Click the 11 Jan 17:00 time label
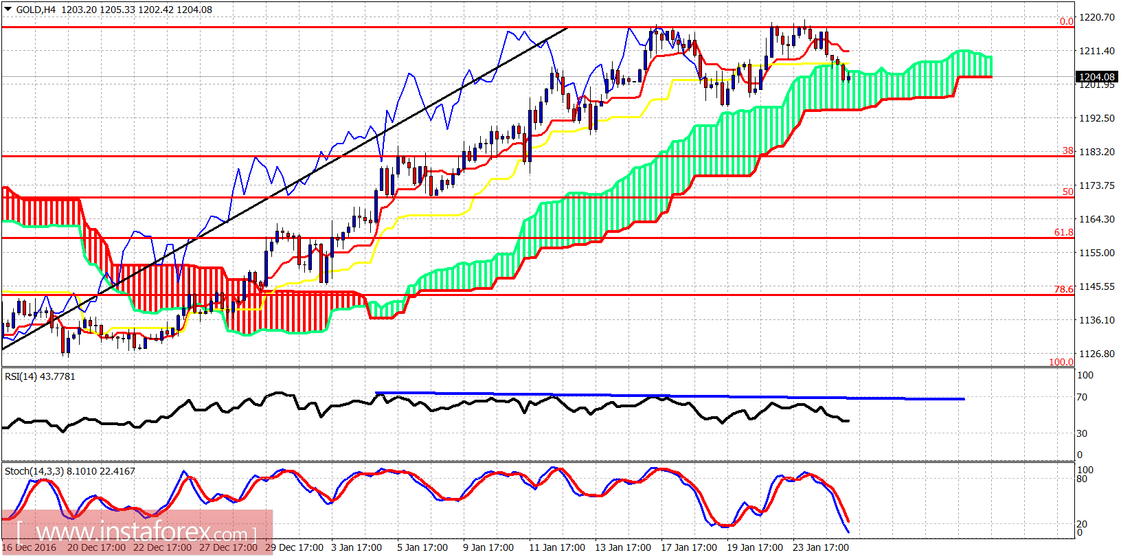Image resolution: width=1121 pixels, height=557 pixels. 557,547
